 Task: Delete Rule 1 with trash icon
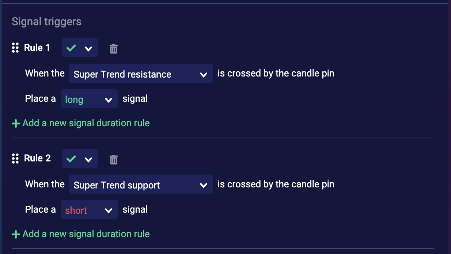[114, 49]
